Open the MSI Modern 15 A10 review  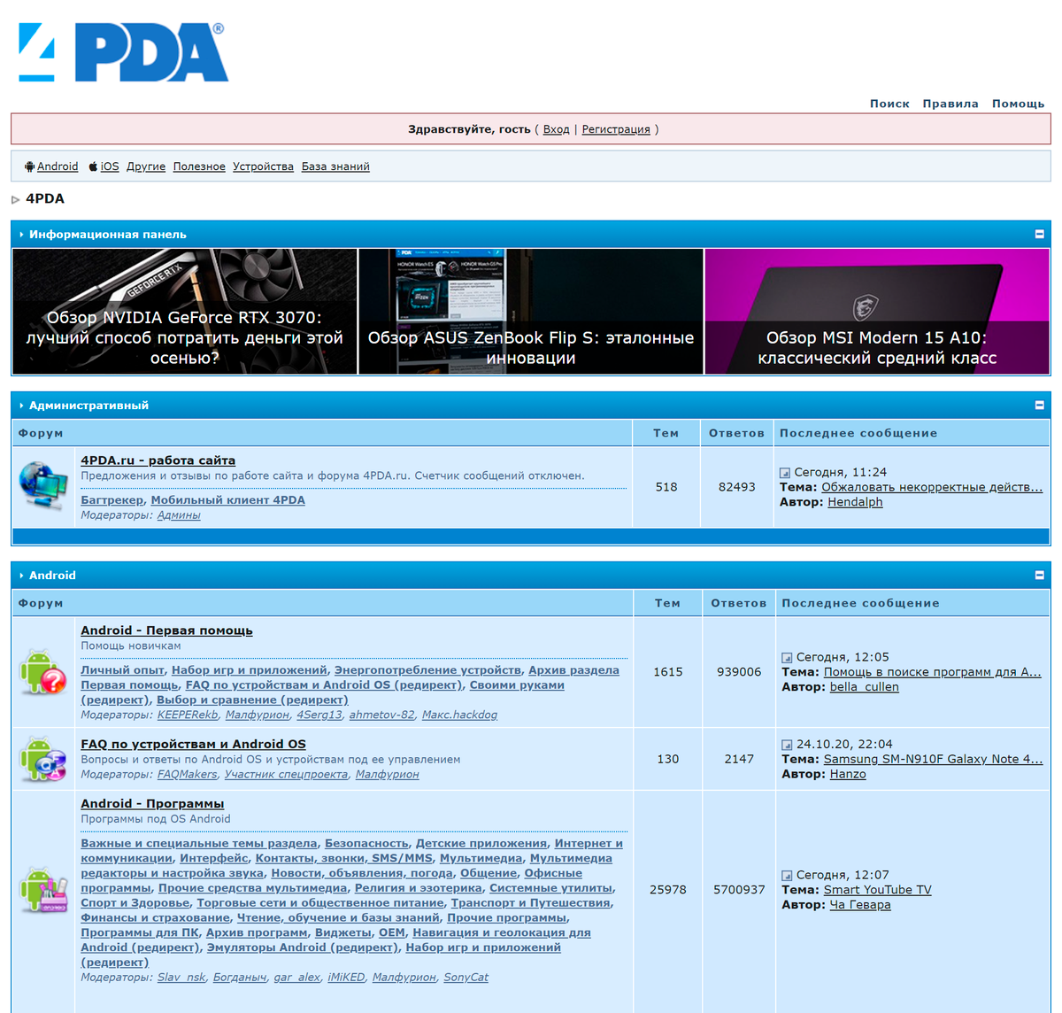(877, 312)
